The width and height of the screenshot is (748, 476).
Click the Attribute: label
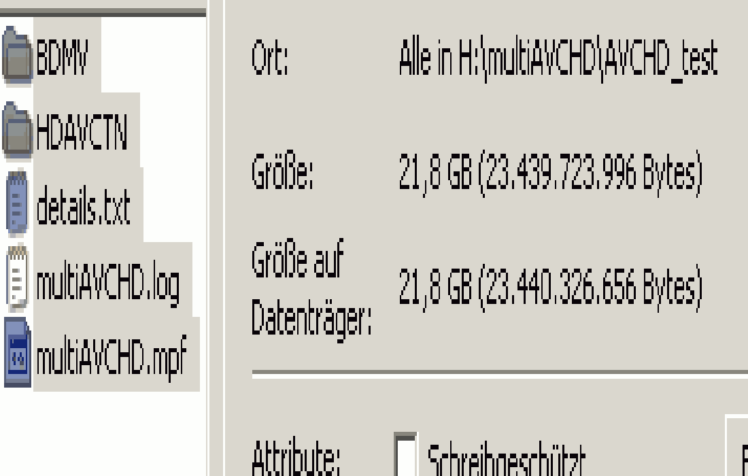296,457
